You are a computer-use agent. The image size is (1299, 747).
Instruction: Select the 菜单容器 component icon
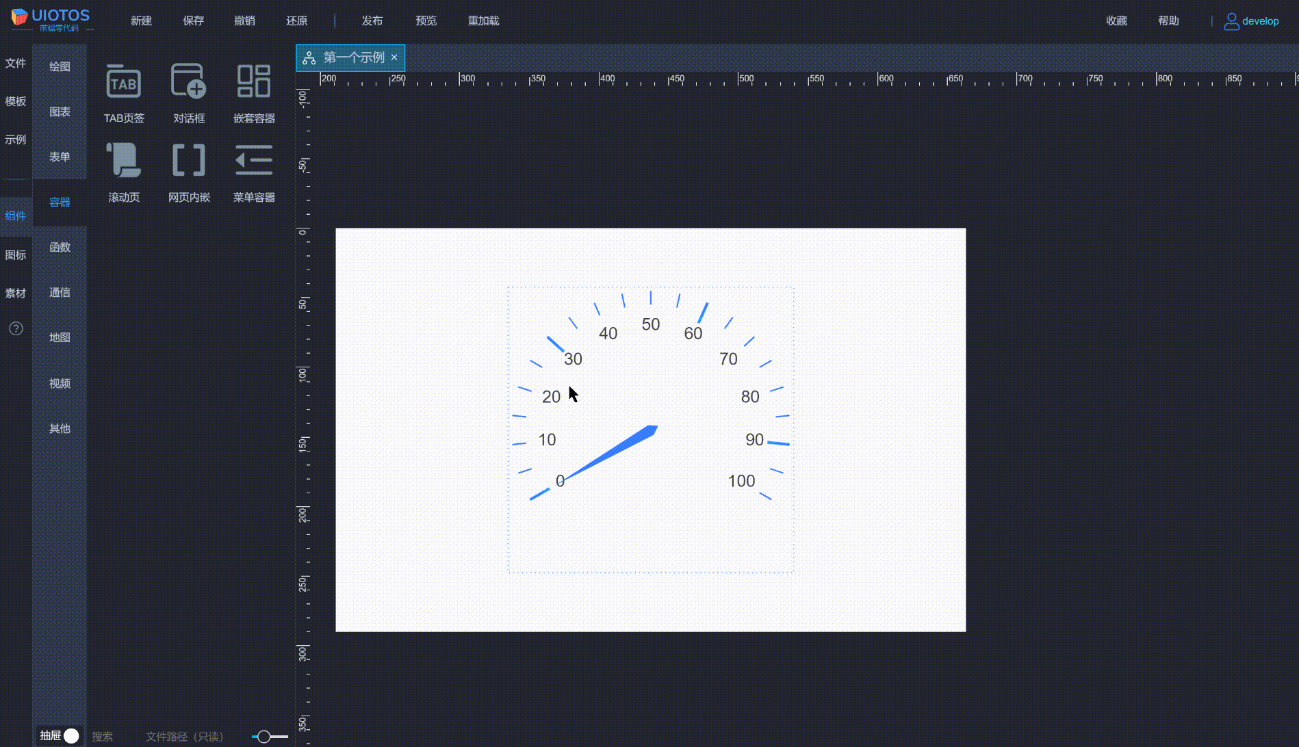click(253, 161)
